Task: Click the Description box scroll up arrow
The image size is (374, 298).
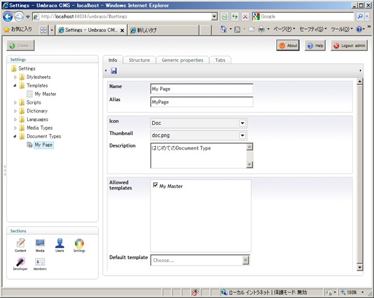Action: (250, 147)
